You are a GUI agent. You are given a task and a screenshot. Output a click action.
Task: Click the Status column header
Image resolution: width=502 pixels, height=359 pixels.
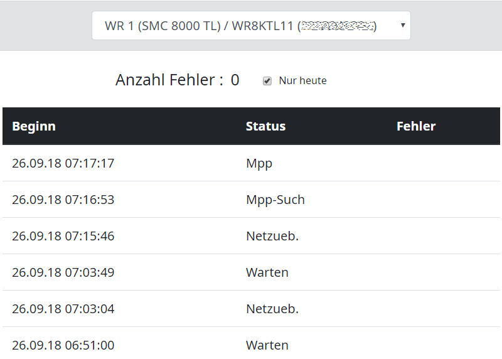tap(265, 126)
